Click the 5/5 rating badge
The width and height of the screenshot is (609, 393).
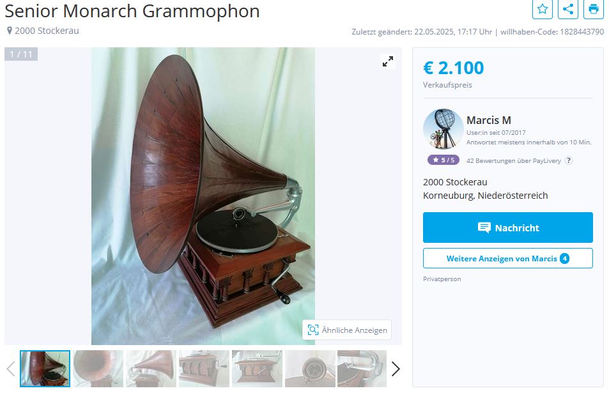click(x=443, y=160)
